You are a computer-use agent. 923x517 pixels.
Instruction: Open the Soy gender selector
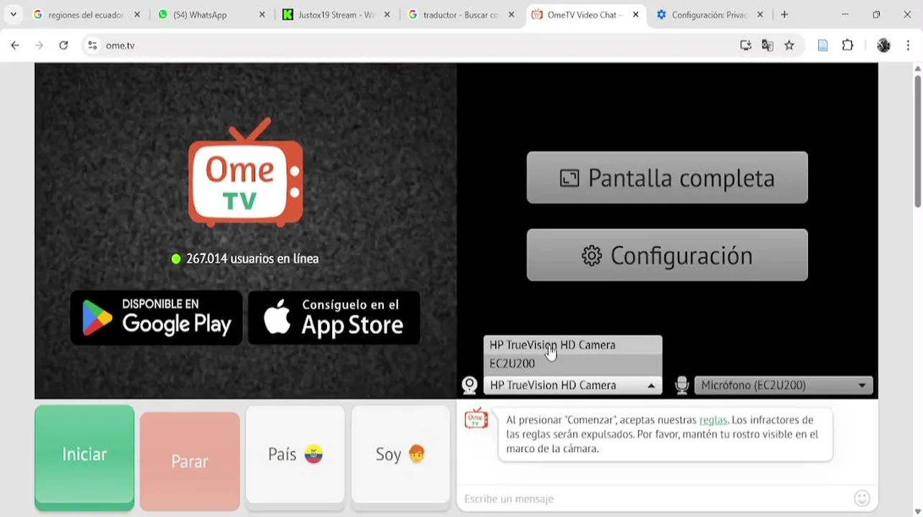[400, 455]
